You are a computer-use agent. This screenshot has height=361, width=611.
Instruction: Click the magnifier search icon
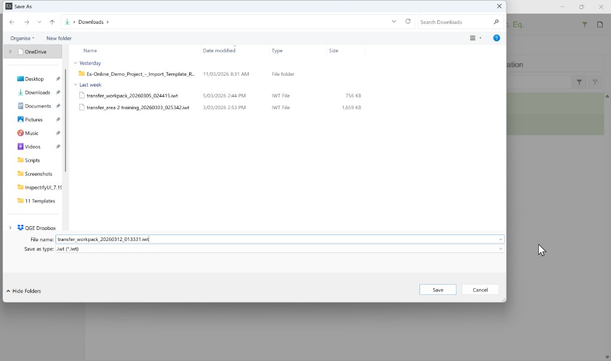[496, 22]
